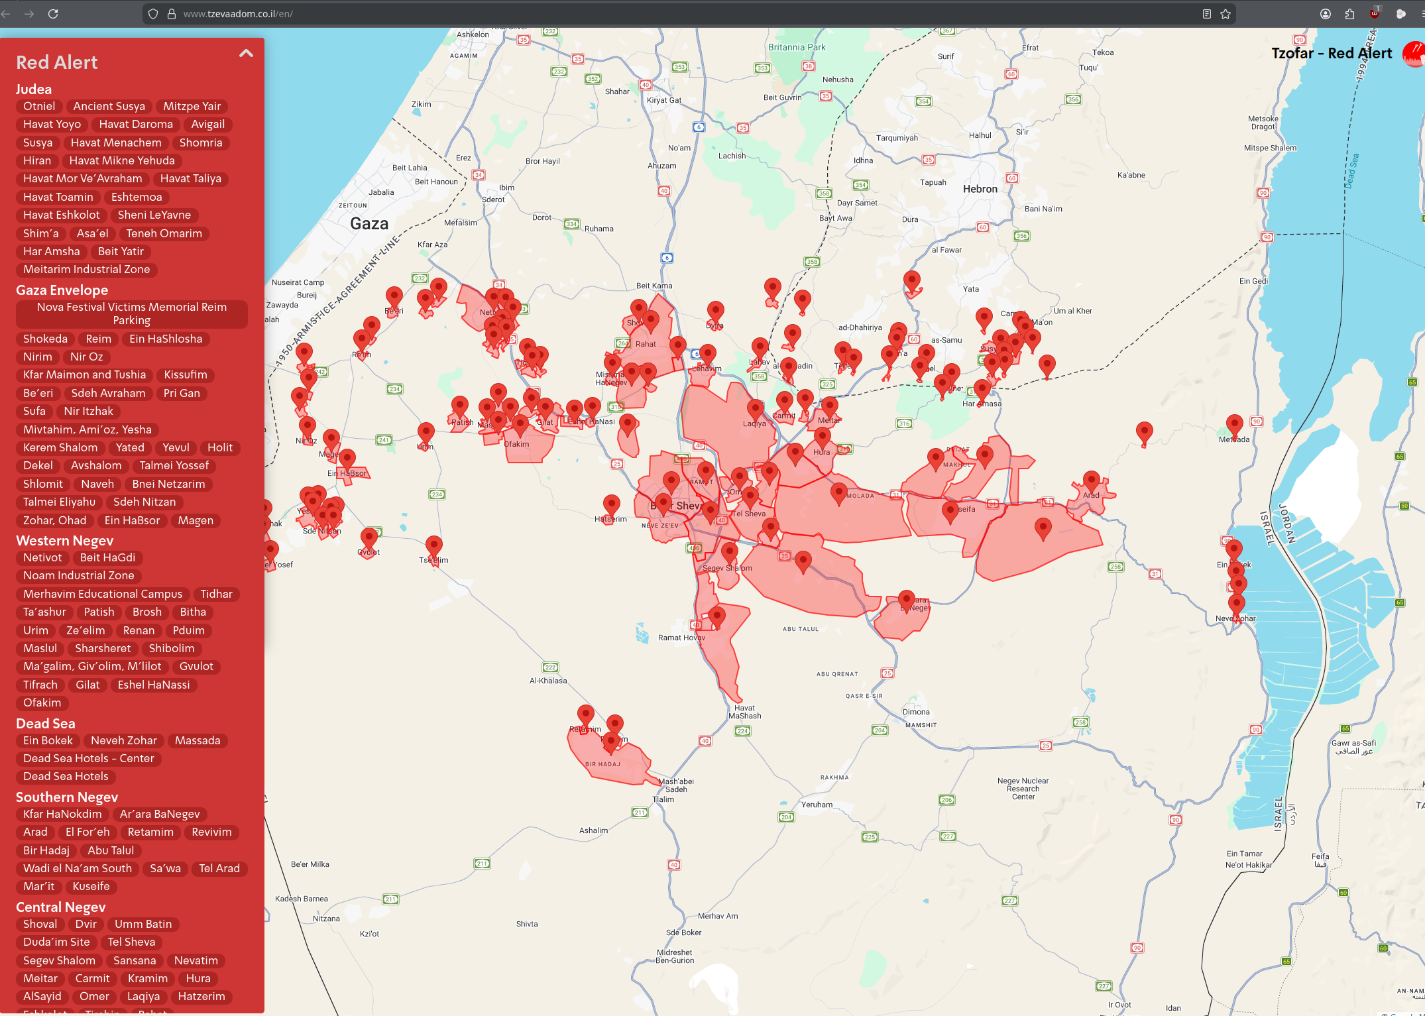Screen dimensions: 1425x1016
Task: Collapse the Red Alert panel chevron
Action: tap(246, 54)
